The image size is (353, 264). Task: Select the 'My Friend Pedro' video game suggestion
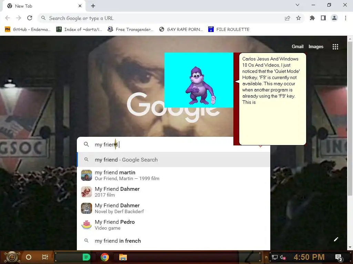pyautogui.click(x=174, y=225)
